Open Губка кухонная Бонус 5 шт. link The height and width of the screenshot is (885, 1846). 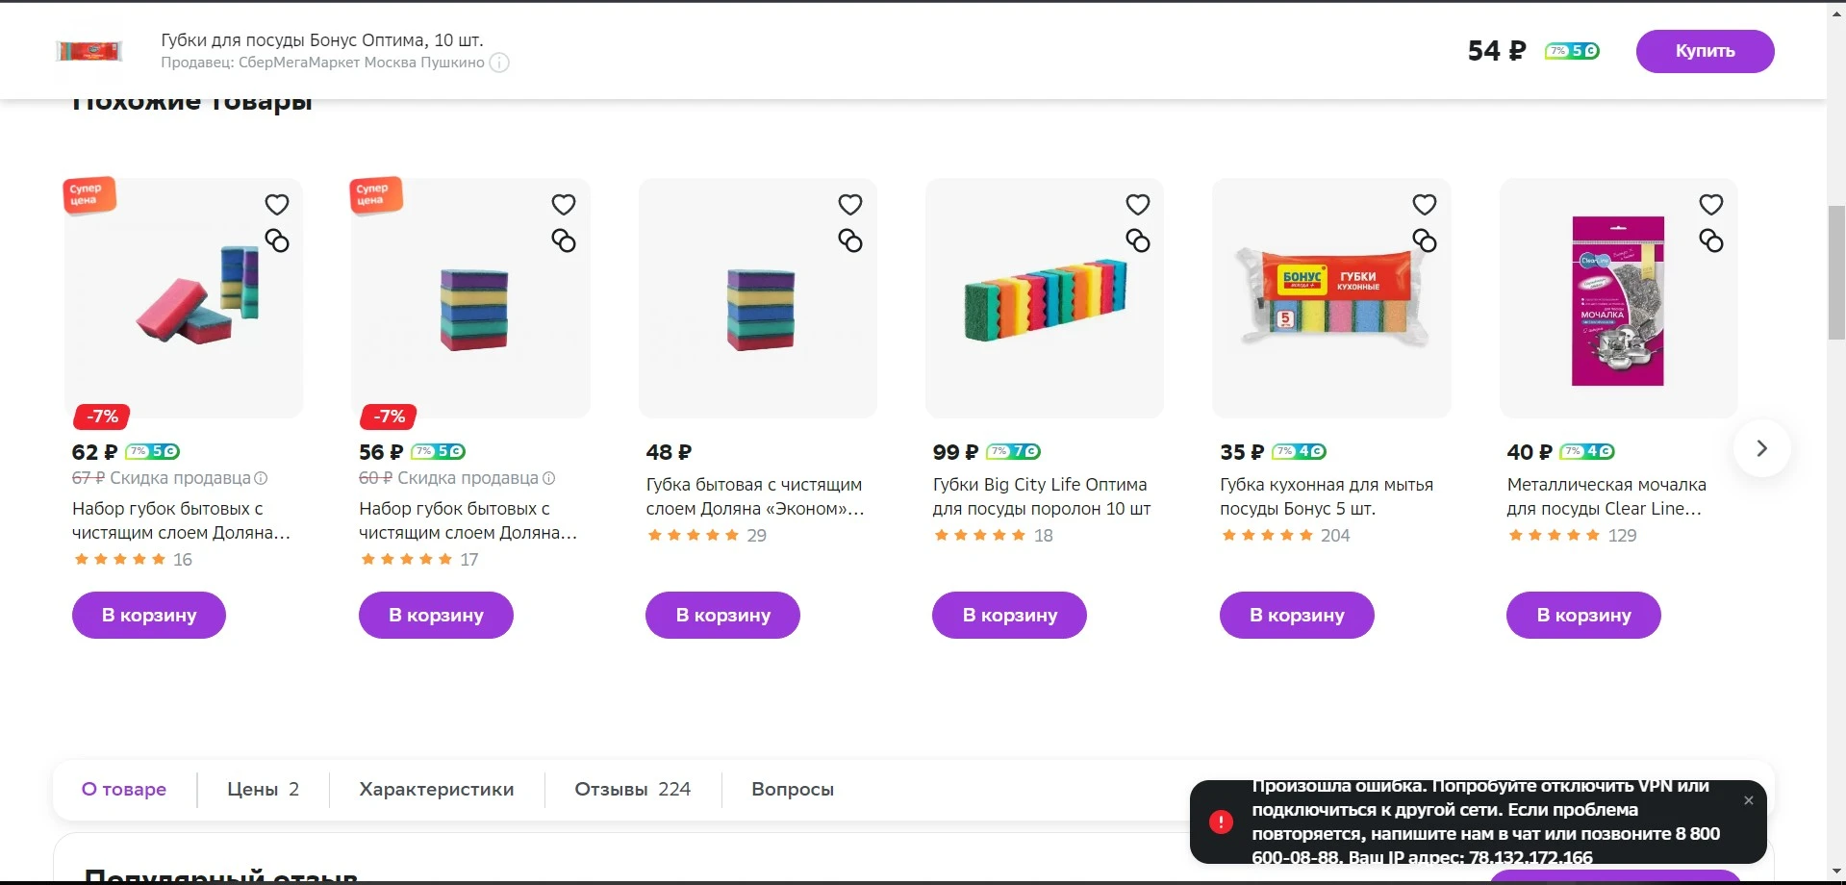(x=1327, y=496)
